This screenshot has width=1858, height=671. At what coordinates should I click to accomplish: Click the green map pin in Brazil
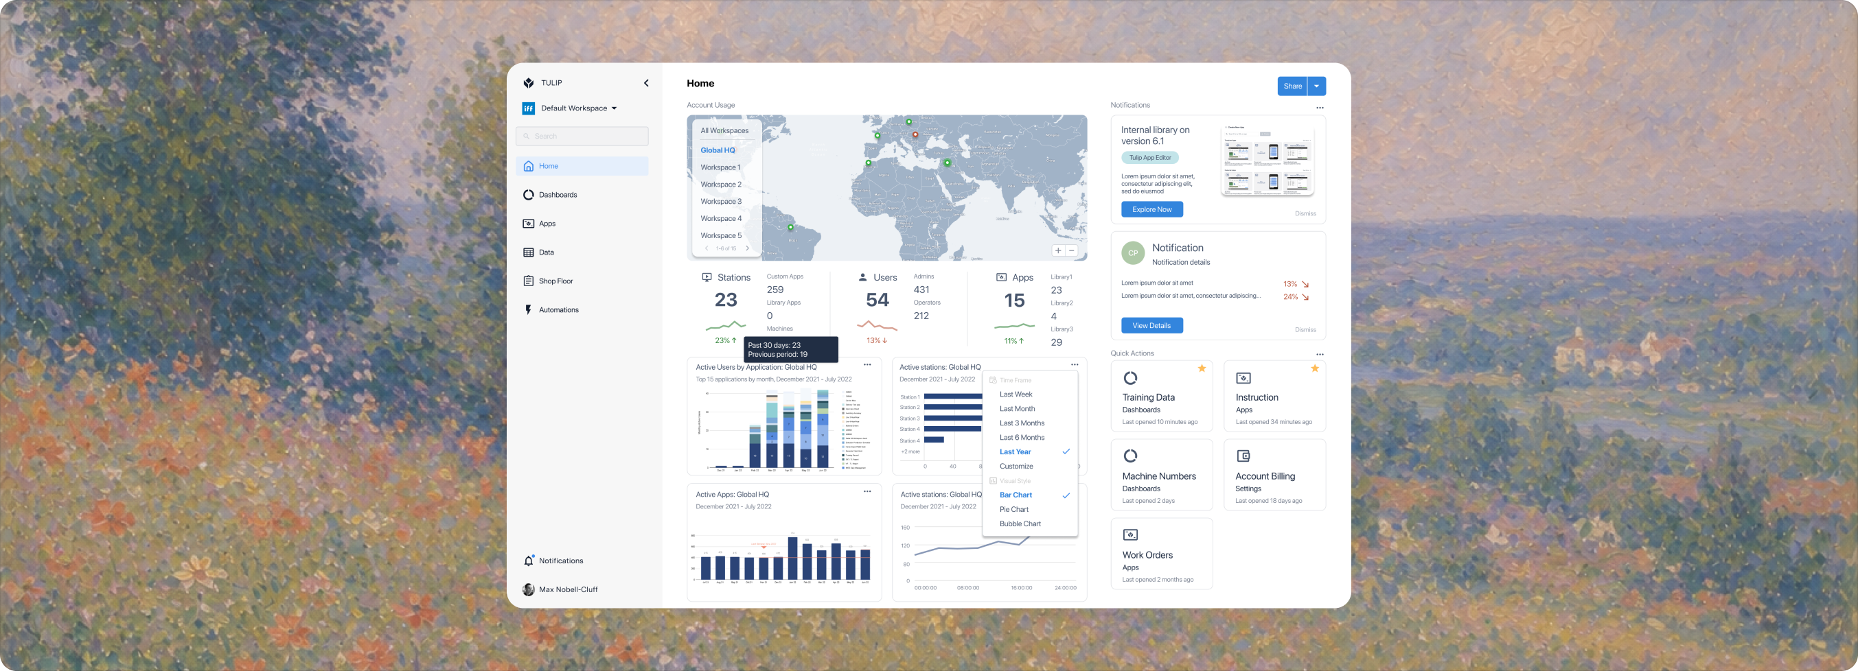[x=790, y=227]
